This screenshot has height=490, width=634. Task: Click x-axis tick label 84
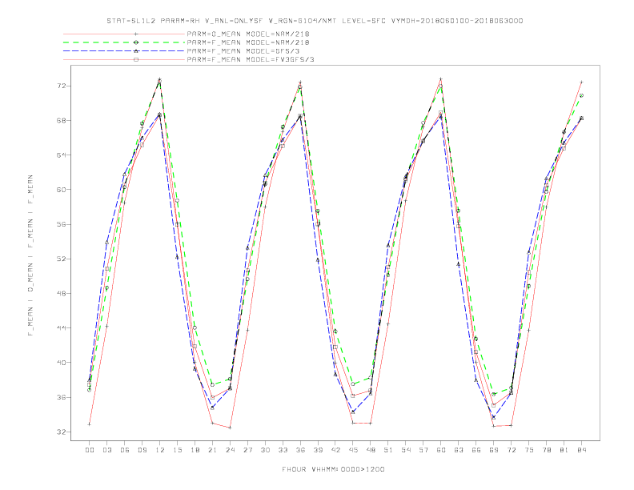[x=581, y=450]
